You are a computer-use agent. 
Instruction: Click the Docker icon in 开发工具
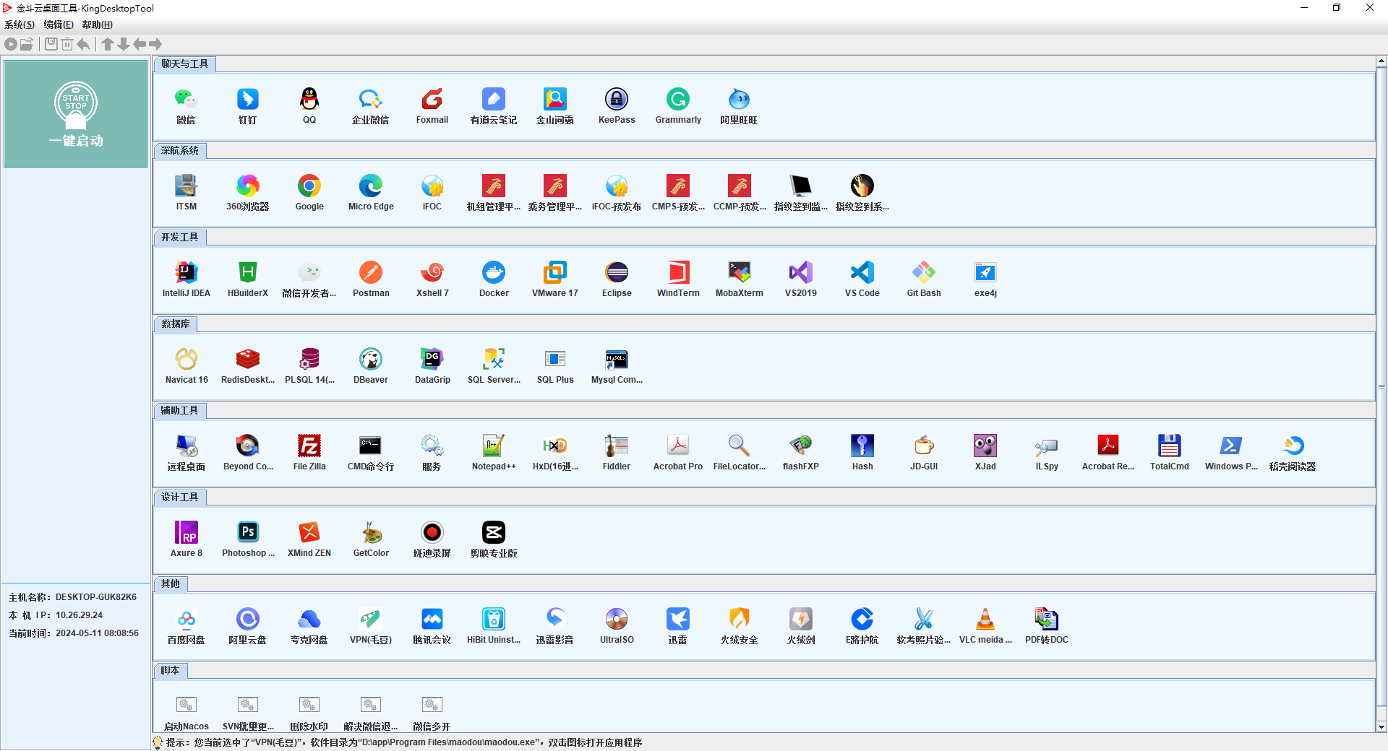click(x=494, y=273)
